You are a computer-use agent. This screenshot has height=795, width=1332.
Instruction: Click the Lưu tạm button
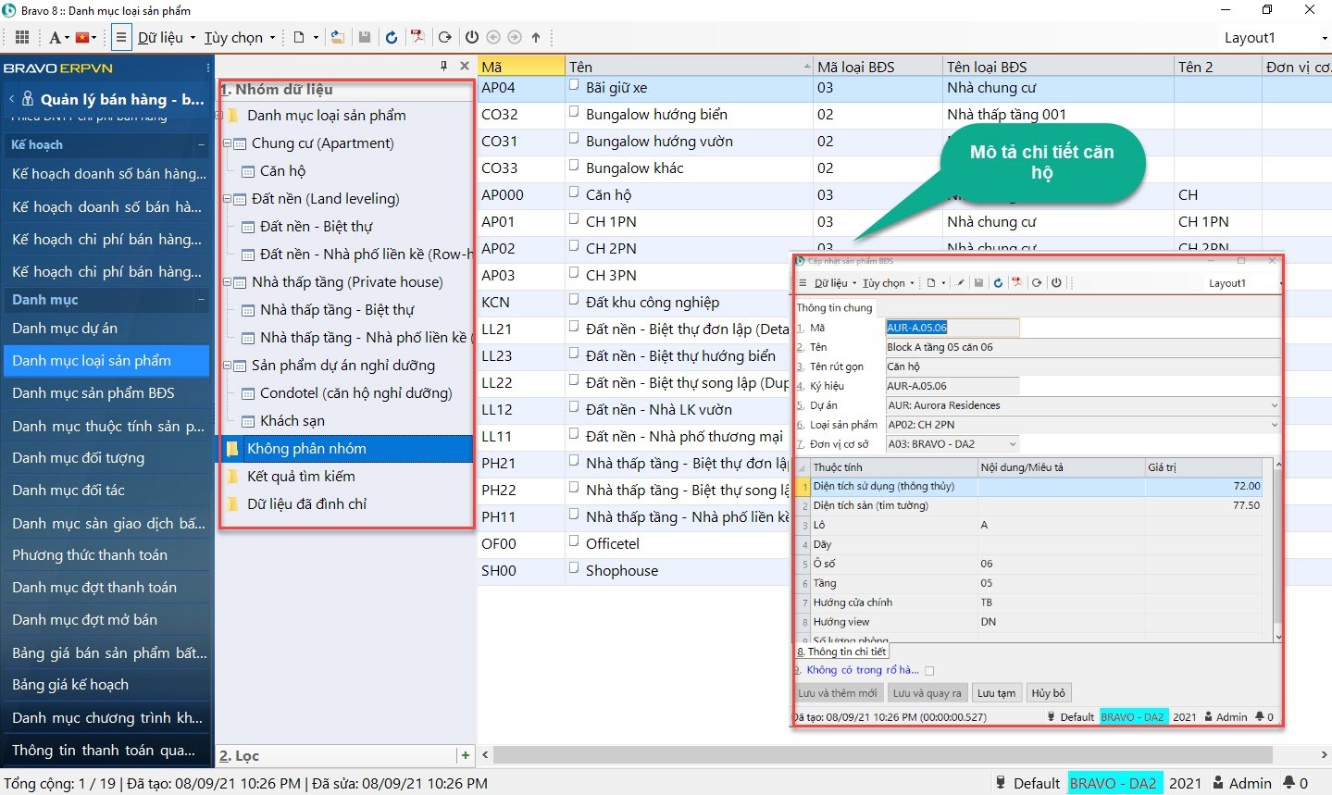996,692
